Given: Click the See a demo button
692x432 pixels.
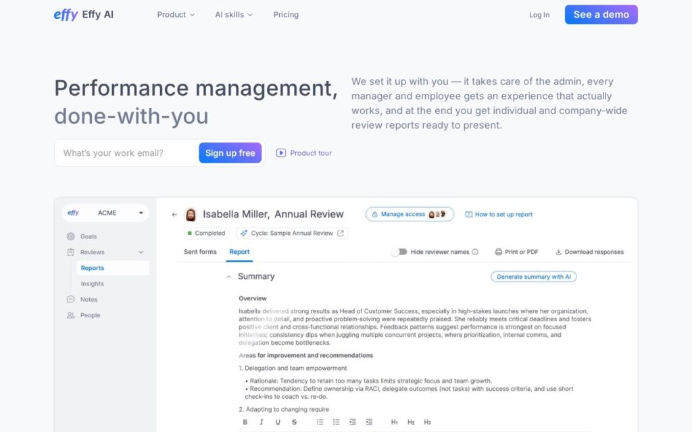Looking at the screenshot, I should click(601, 15).
